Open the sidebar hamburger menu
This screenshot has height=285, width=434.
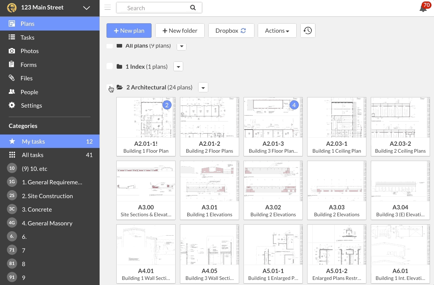(108, 7)
